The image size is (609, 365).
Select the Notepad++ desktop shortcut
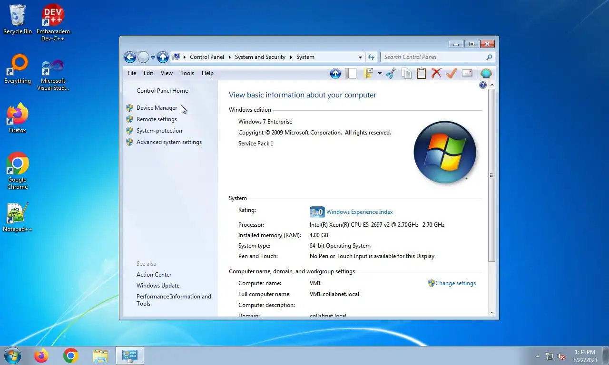tap(18, 218)
